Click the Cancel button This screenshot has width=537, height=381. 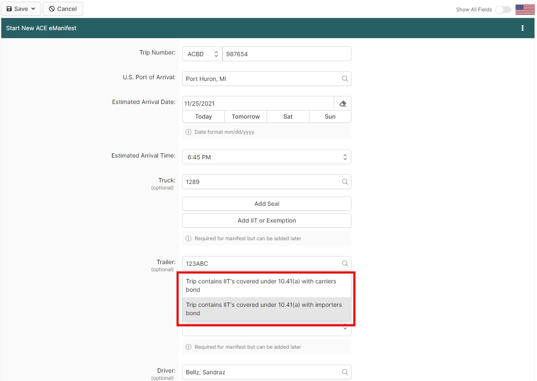pyautogui.click(x=63, y=9)
